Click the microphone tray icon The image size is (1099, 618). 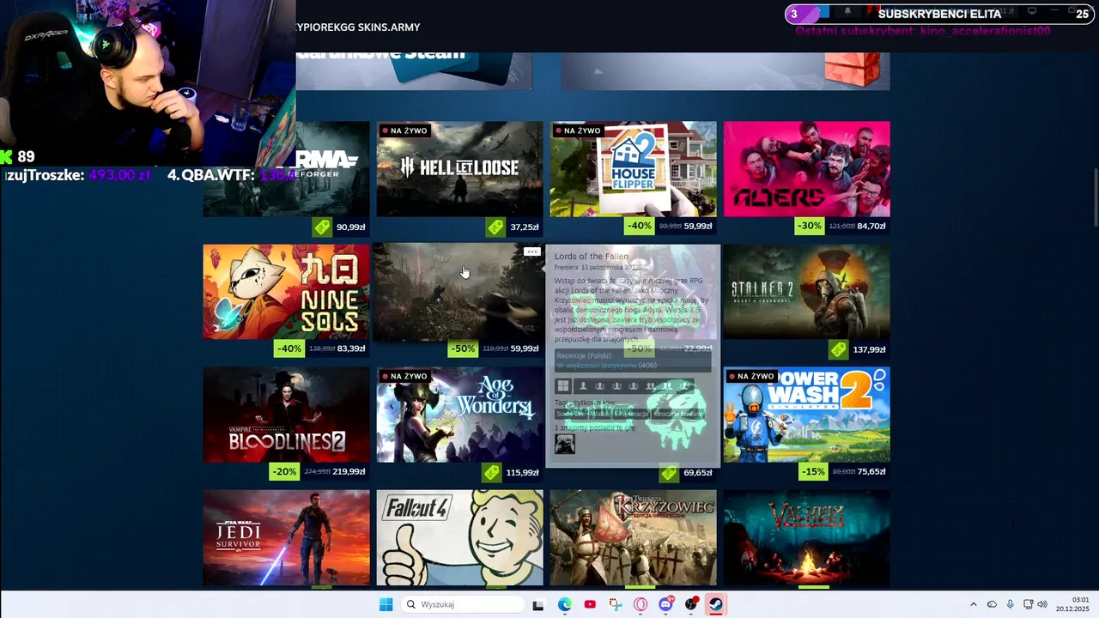click(1010, 605)
